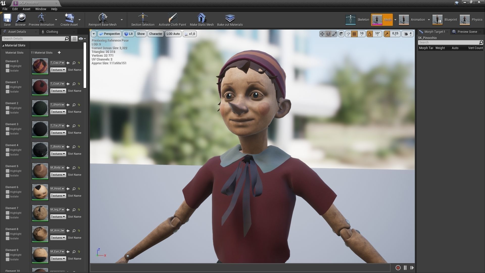Save the asset with the Save icon
The width and height of the screenshot is (485, 273).
pos(7,20)
